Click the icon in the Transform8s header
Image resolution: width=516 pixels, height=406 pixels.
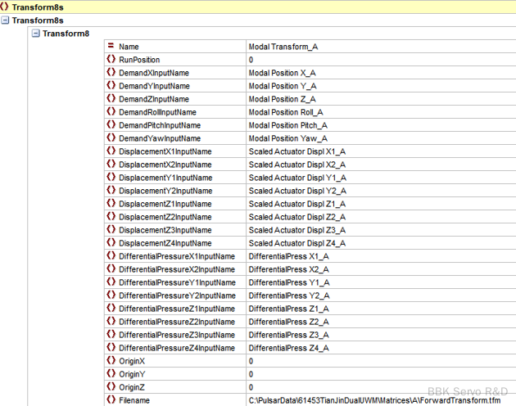5,7
